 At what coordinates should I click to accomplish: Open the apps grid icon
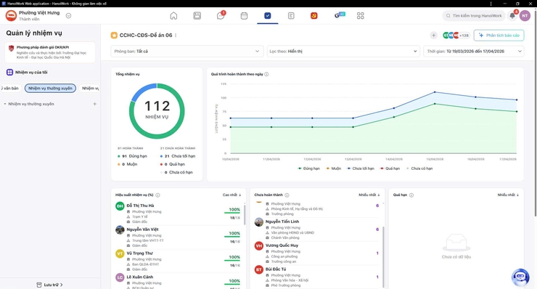360,16
